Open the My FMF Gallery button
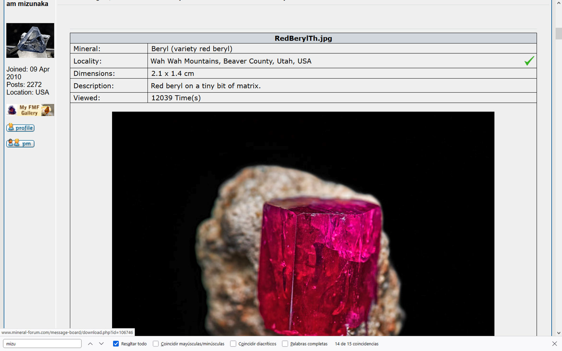 tap(30, 110)
